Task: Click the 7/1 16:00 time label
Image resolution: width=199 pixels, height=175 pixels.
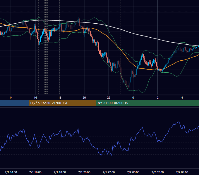Action: 35,172
